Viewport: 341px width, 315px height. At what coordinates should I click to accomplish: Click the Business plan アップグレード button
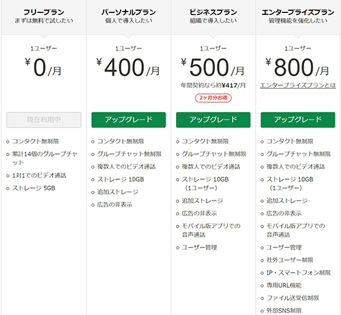pos(213,120)
